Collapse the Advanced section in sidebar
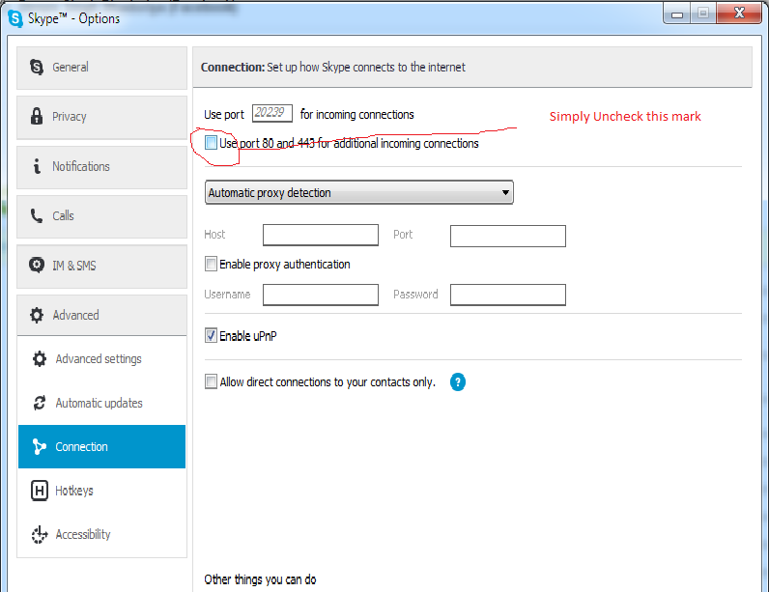Viewport: 769px width, 592px height. 101,315
